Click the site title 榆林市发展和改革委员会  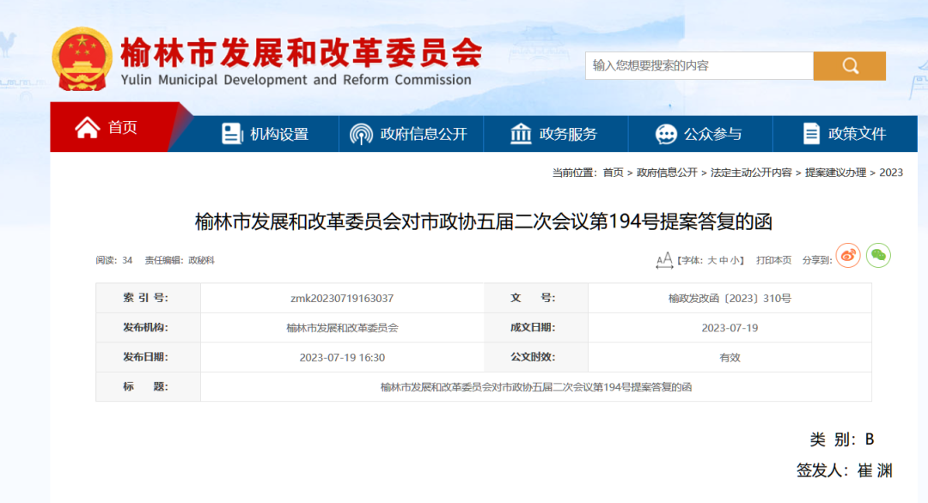tap(302, 53)
